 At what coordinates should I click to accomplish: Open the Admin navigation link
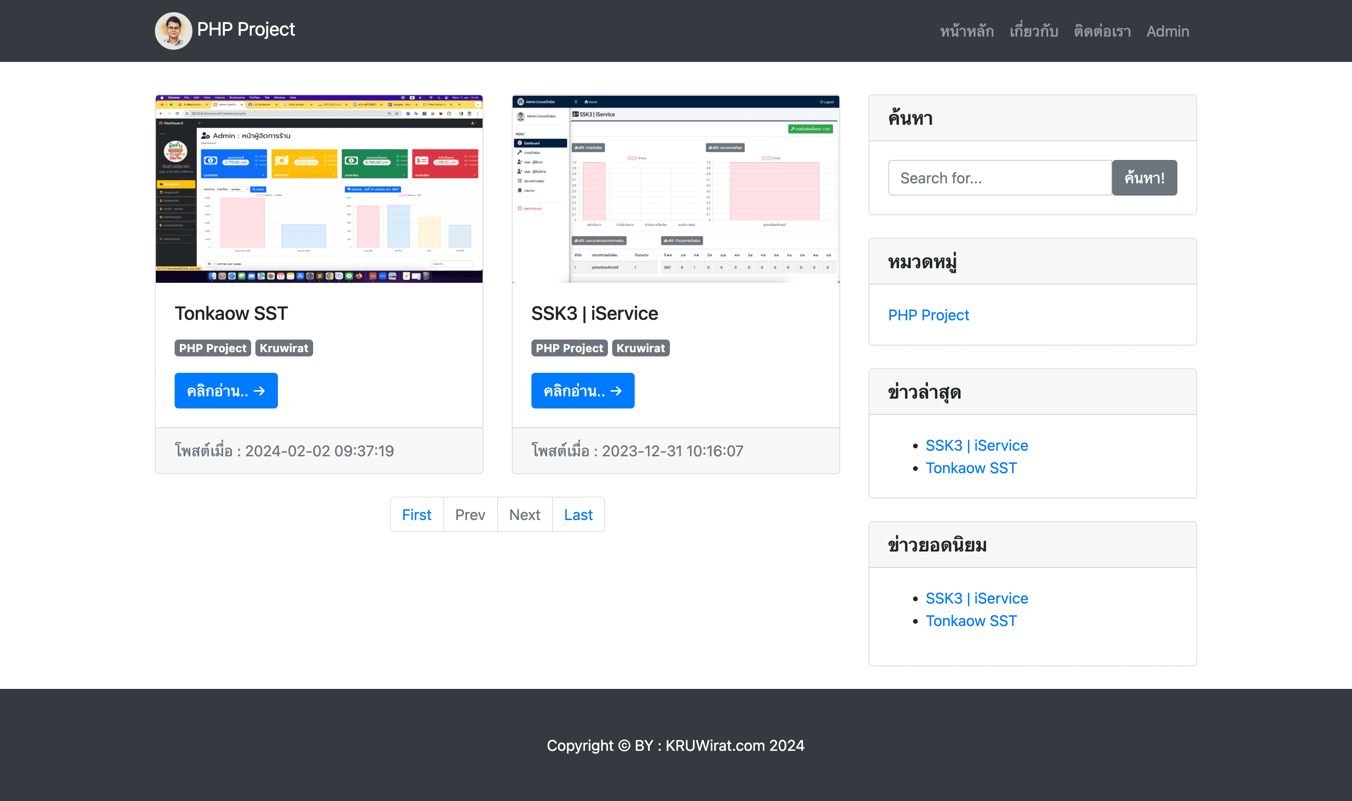click(1167, 31)
